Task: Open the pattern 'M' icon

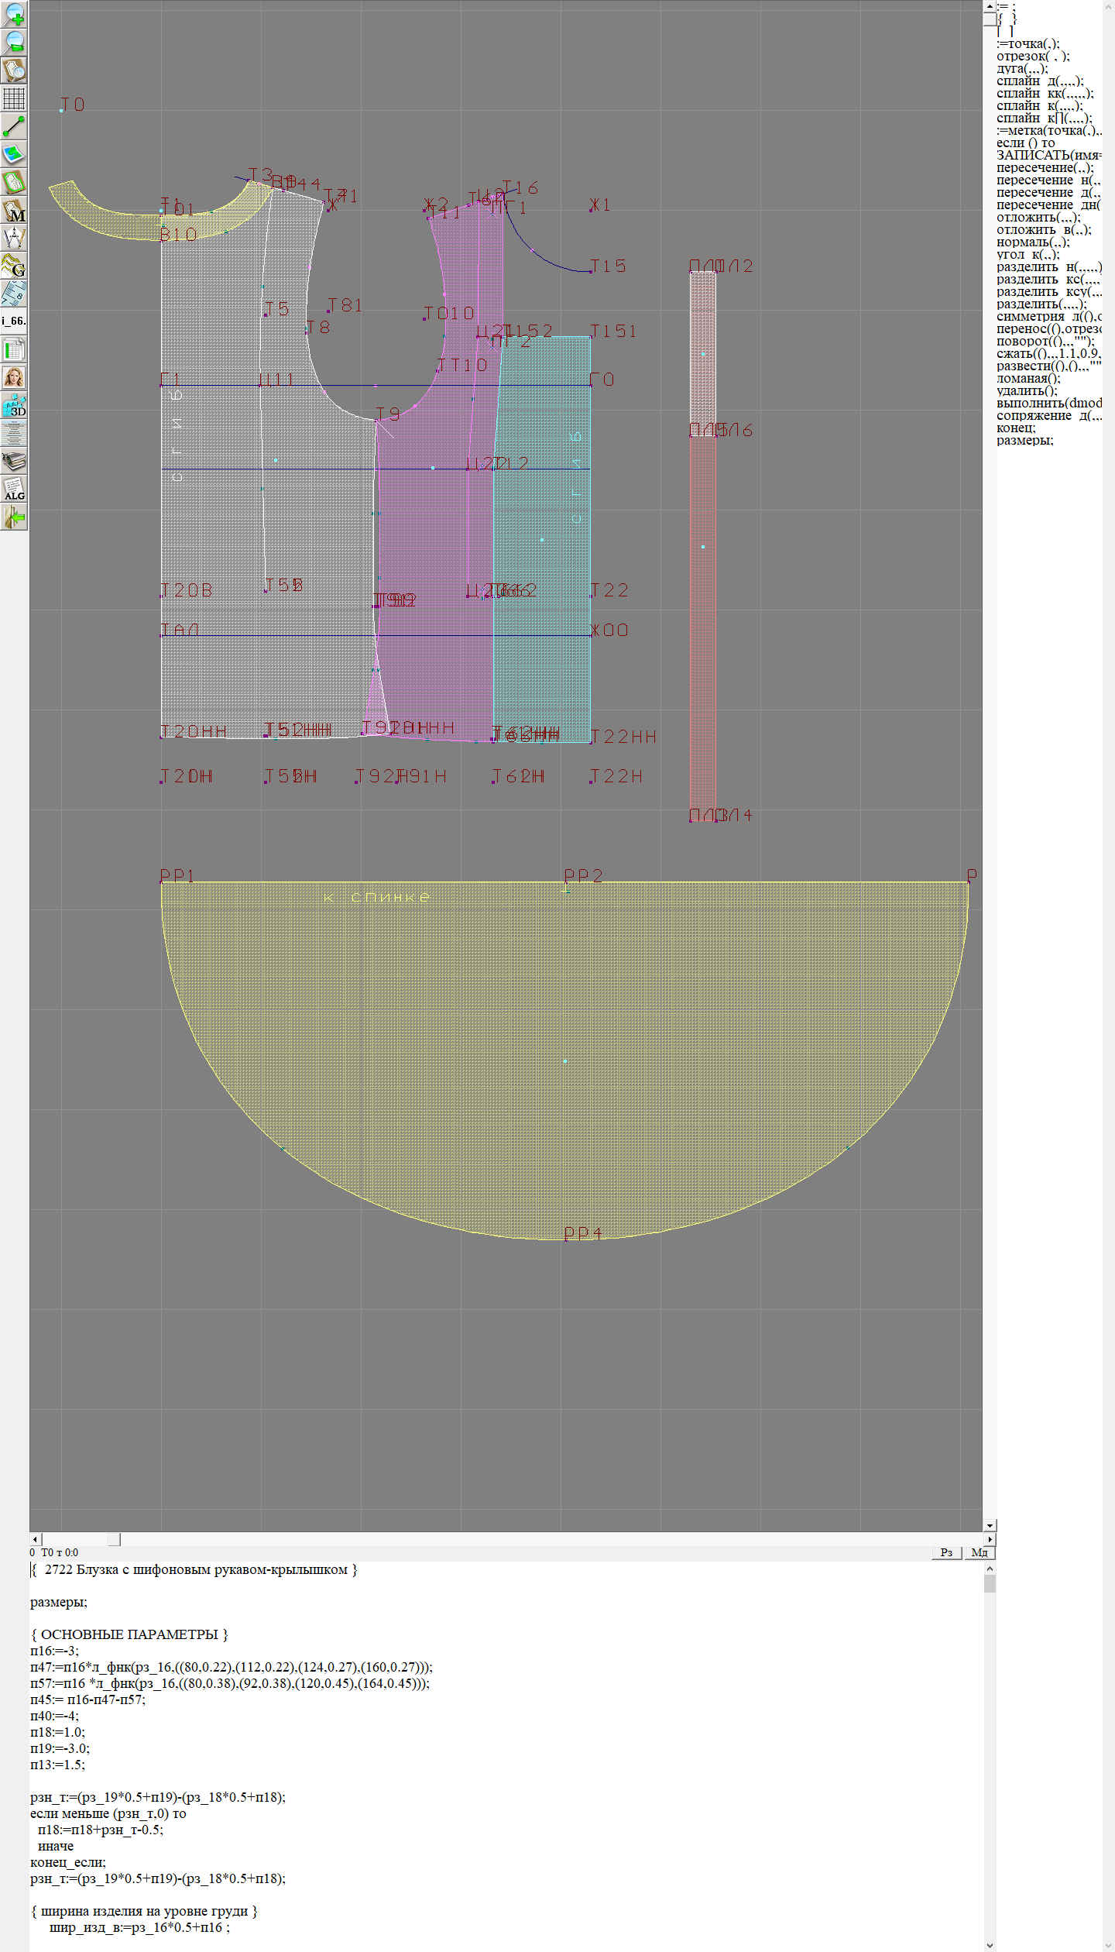Action: pos(14,211)
